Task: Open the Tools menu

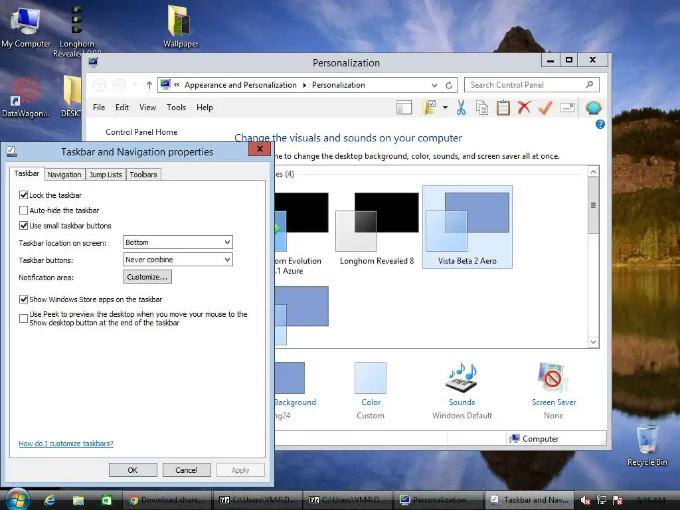Action: [x=176, y=108]
